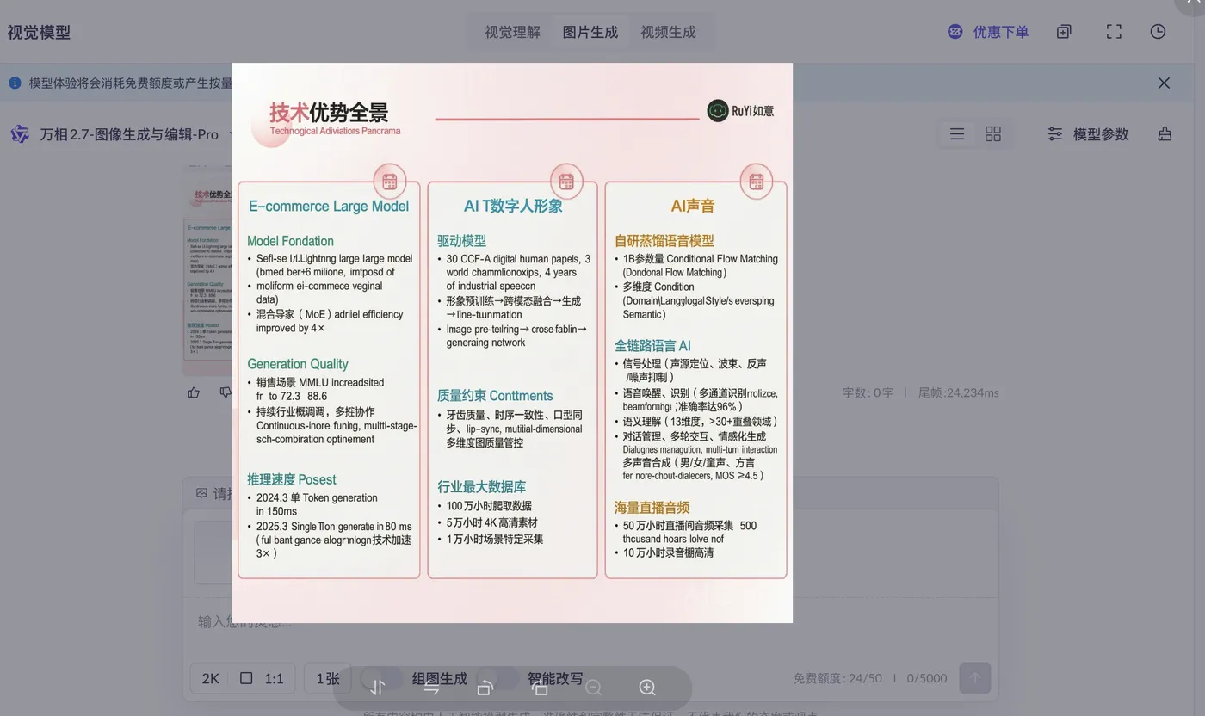Click the info icon in the notice banner
The width and height of the screenshot is (1205, 716).
click(x=15, y=83)
